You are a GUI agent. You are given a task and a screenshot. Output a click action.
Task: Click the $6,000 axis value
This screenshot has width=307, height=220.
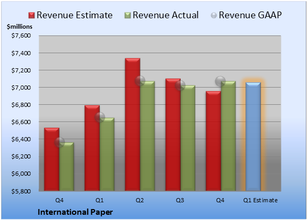coord(21,174)
